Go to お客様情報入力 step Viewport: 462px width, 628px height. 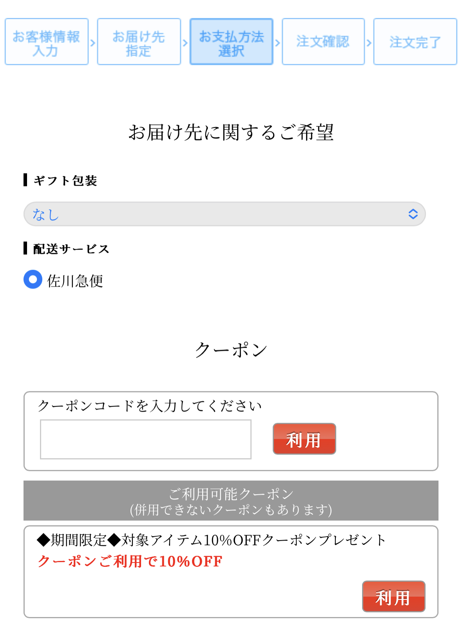tap(47, 42)
